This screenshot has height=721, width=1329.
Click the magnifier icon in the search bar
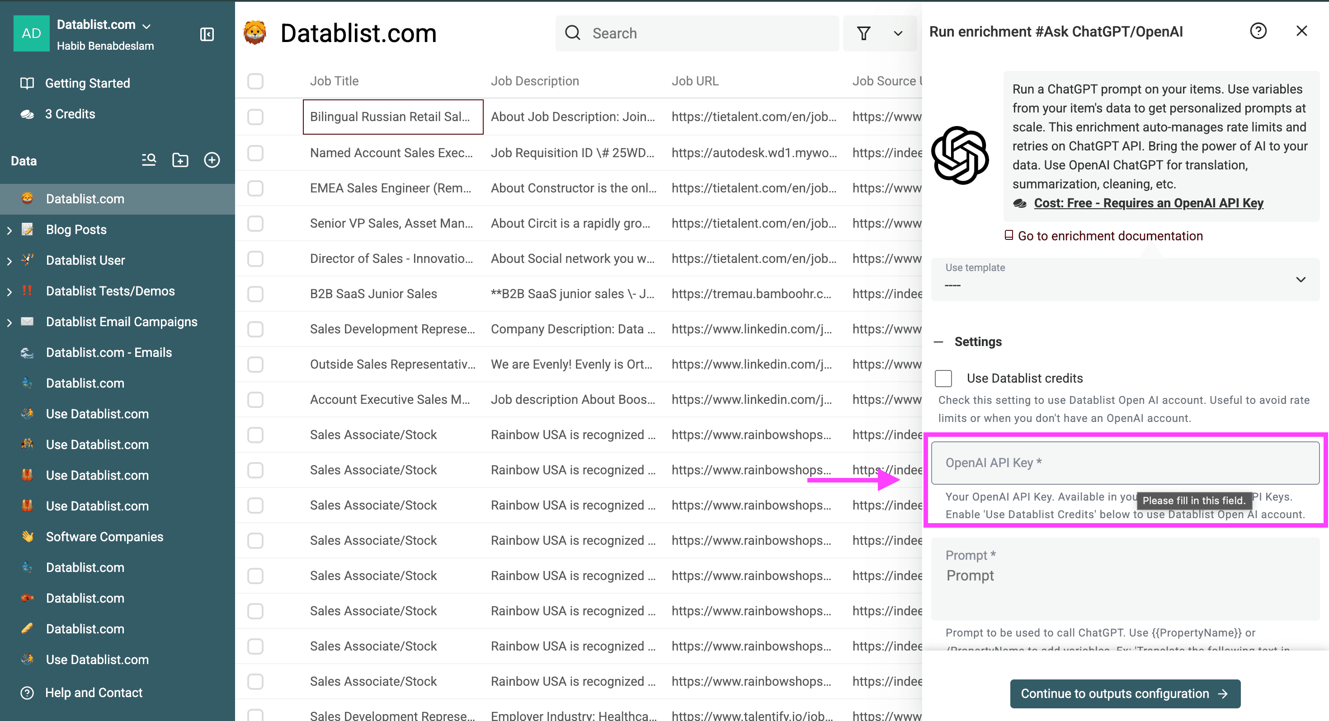[573, 33]
